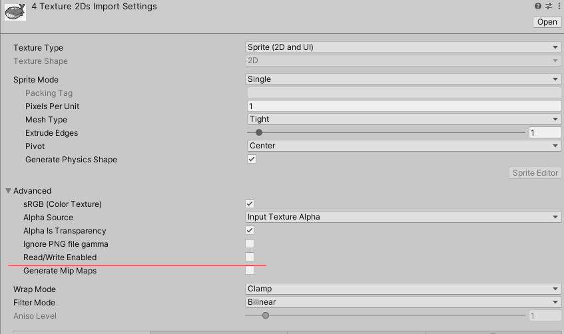This screenshot has height=334, width=564.
Task: Click the Extrude Edges slider handle
Action: coord(259,132)
